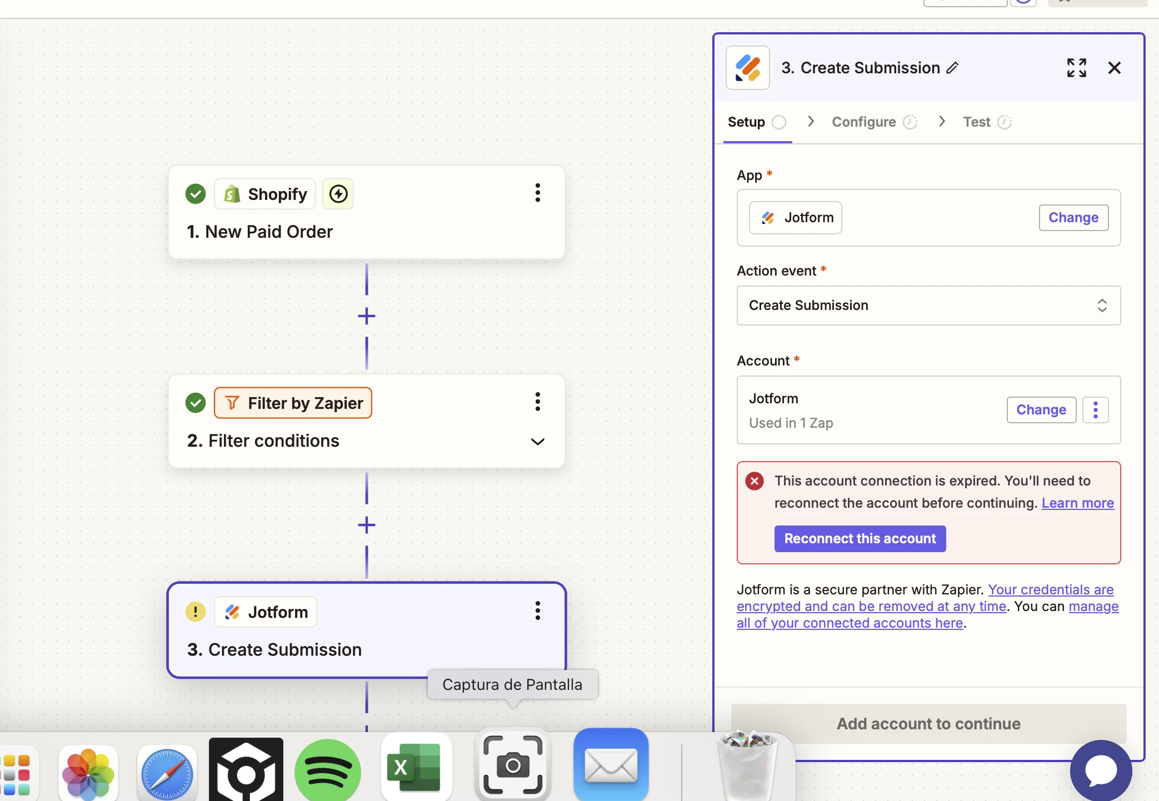Follow the Learn more link
Image resolution: width=1159 pixels, height=801 pixels.
[1077, 503]
